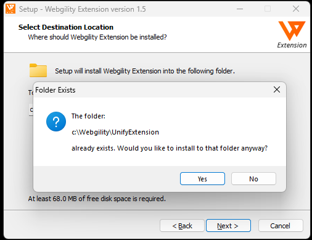Minimize the Setup window

pos(240,9)
